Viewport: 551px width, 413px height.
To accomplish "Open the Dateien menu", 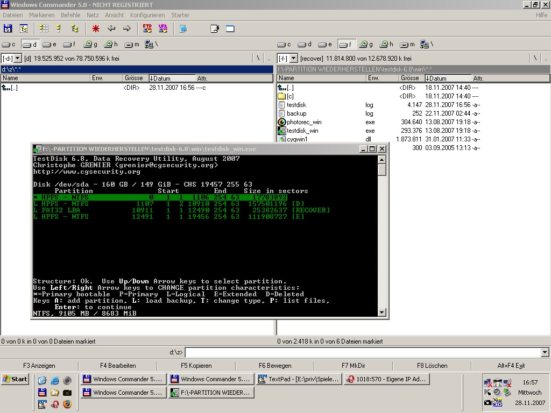I will coord(13,15).
